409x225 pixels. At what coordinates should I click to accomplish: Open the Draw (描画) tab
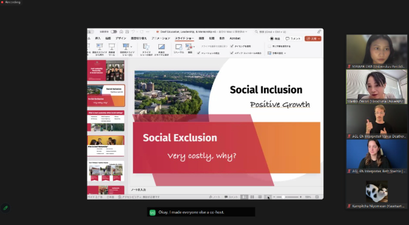(x=108, y=38)
